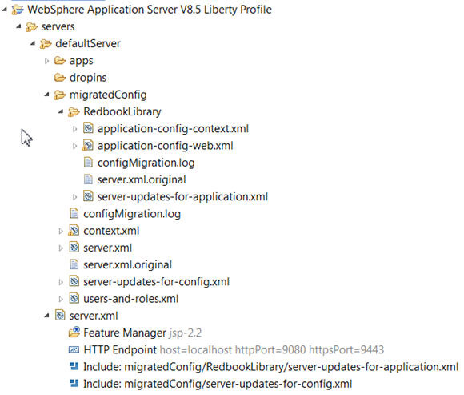
Task: Click the dropins folder icon
Action: [x=60, y=78]
